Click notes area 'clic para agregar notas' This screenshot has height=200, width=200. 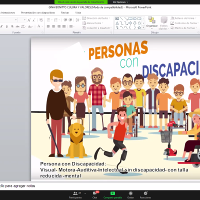(x=17, y=186)
